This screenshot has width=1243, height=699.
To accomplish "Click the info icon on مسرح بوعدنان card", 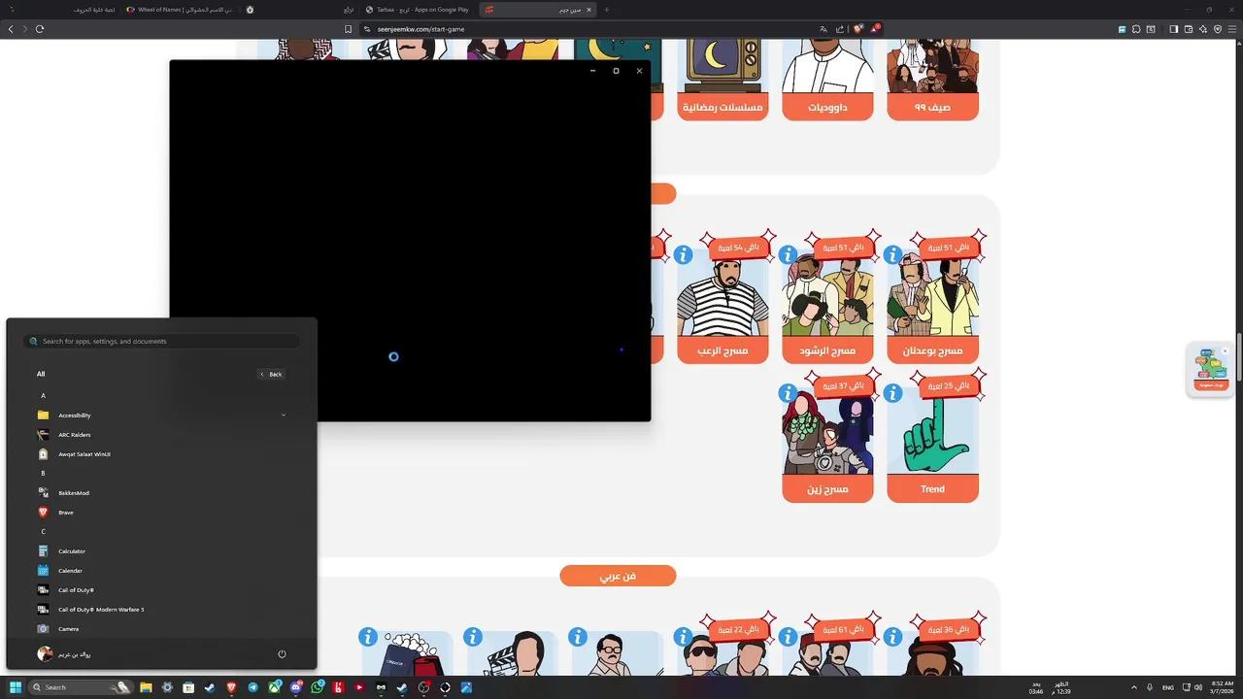I will [x=892, y=254].
